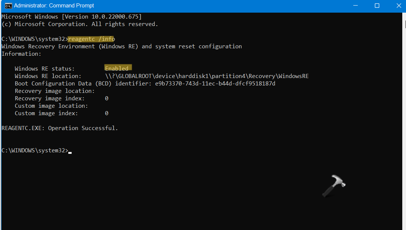Click the 'Windows RE status:' label
Viewport: 406px width, 230px height.
click(45, 69)
